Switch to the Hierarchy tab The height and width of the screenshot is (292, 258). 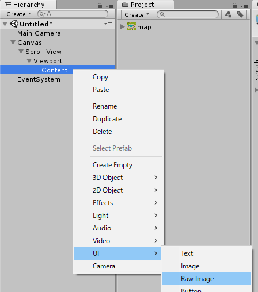click(28, 5)
